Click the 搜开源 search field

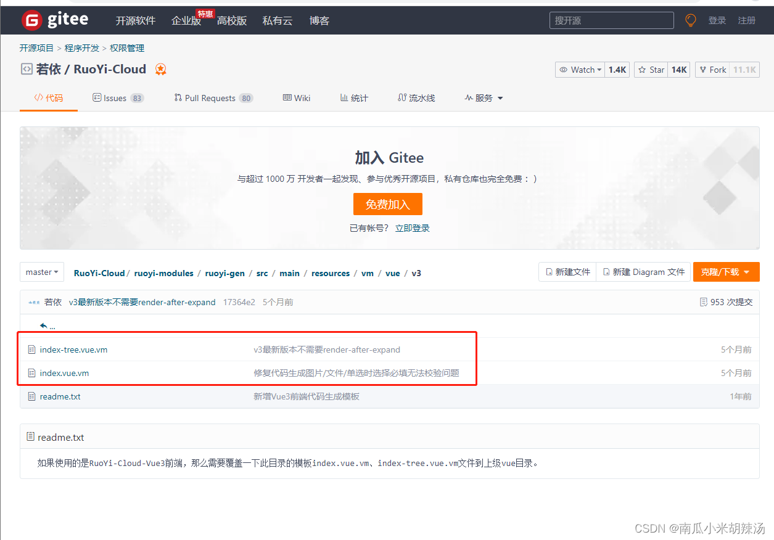[611, 20]
